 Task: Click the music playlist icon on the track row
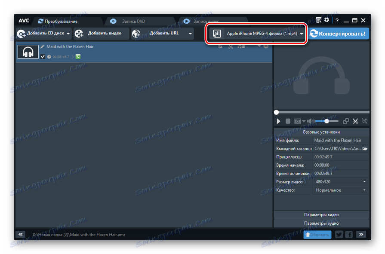click(241, 46)
